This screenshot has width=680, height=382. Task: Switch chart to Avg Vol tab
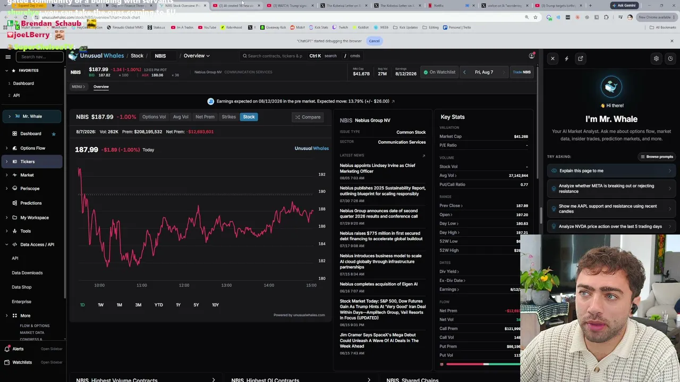pos(181,117)
